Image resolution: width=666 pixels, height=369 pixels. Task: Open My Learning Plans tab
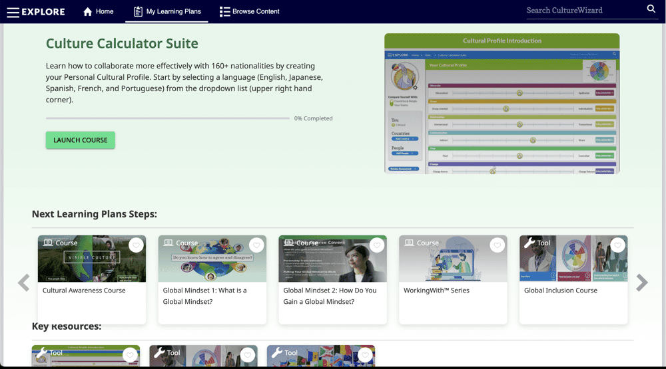tap(166, 11)
